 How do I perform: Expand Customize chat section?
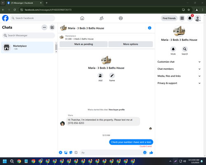(179, 62)
